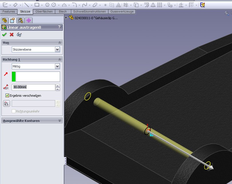Open the Mittig end condition dropdown
The height and width of the screenshot is (184, 232).
(57, 66)
